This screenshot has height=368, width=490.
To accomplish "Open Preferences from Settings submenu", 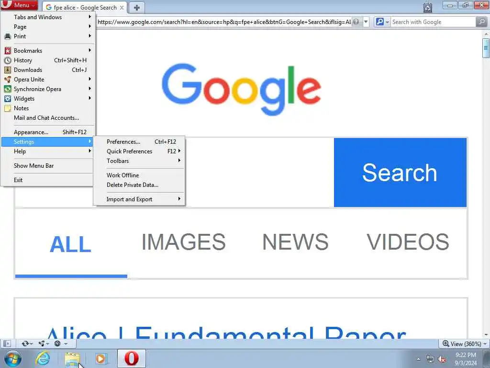I will click(139, 142).
